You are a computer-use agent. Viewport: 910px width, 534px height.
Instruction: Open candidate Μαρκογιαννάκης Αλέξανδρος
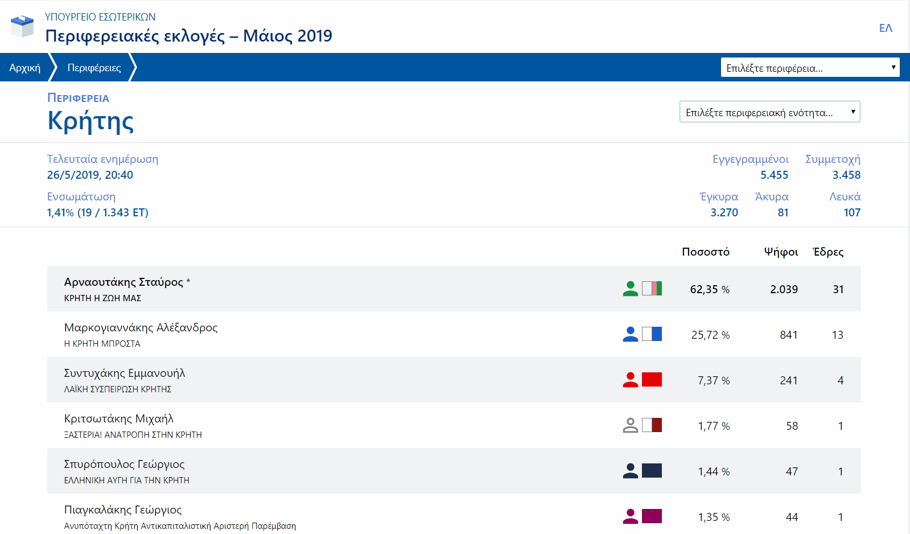pos(141,328)
